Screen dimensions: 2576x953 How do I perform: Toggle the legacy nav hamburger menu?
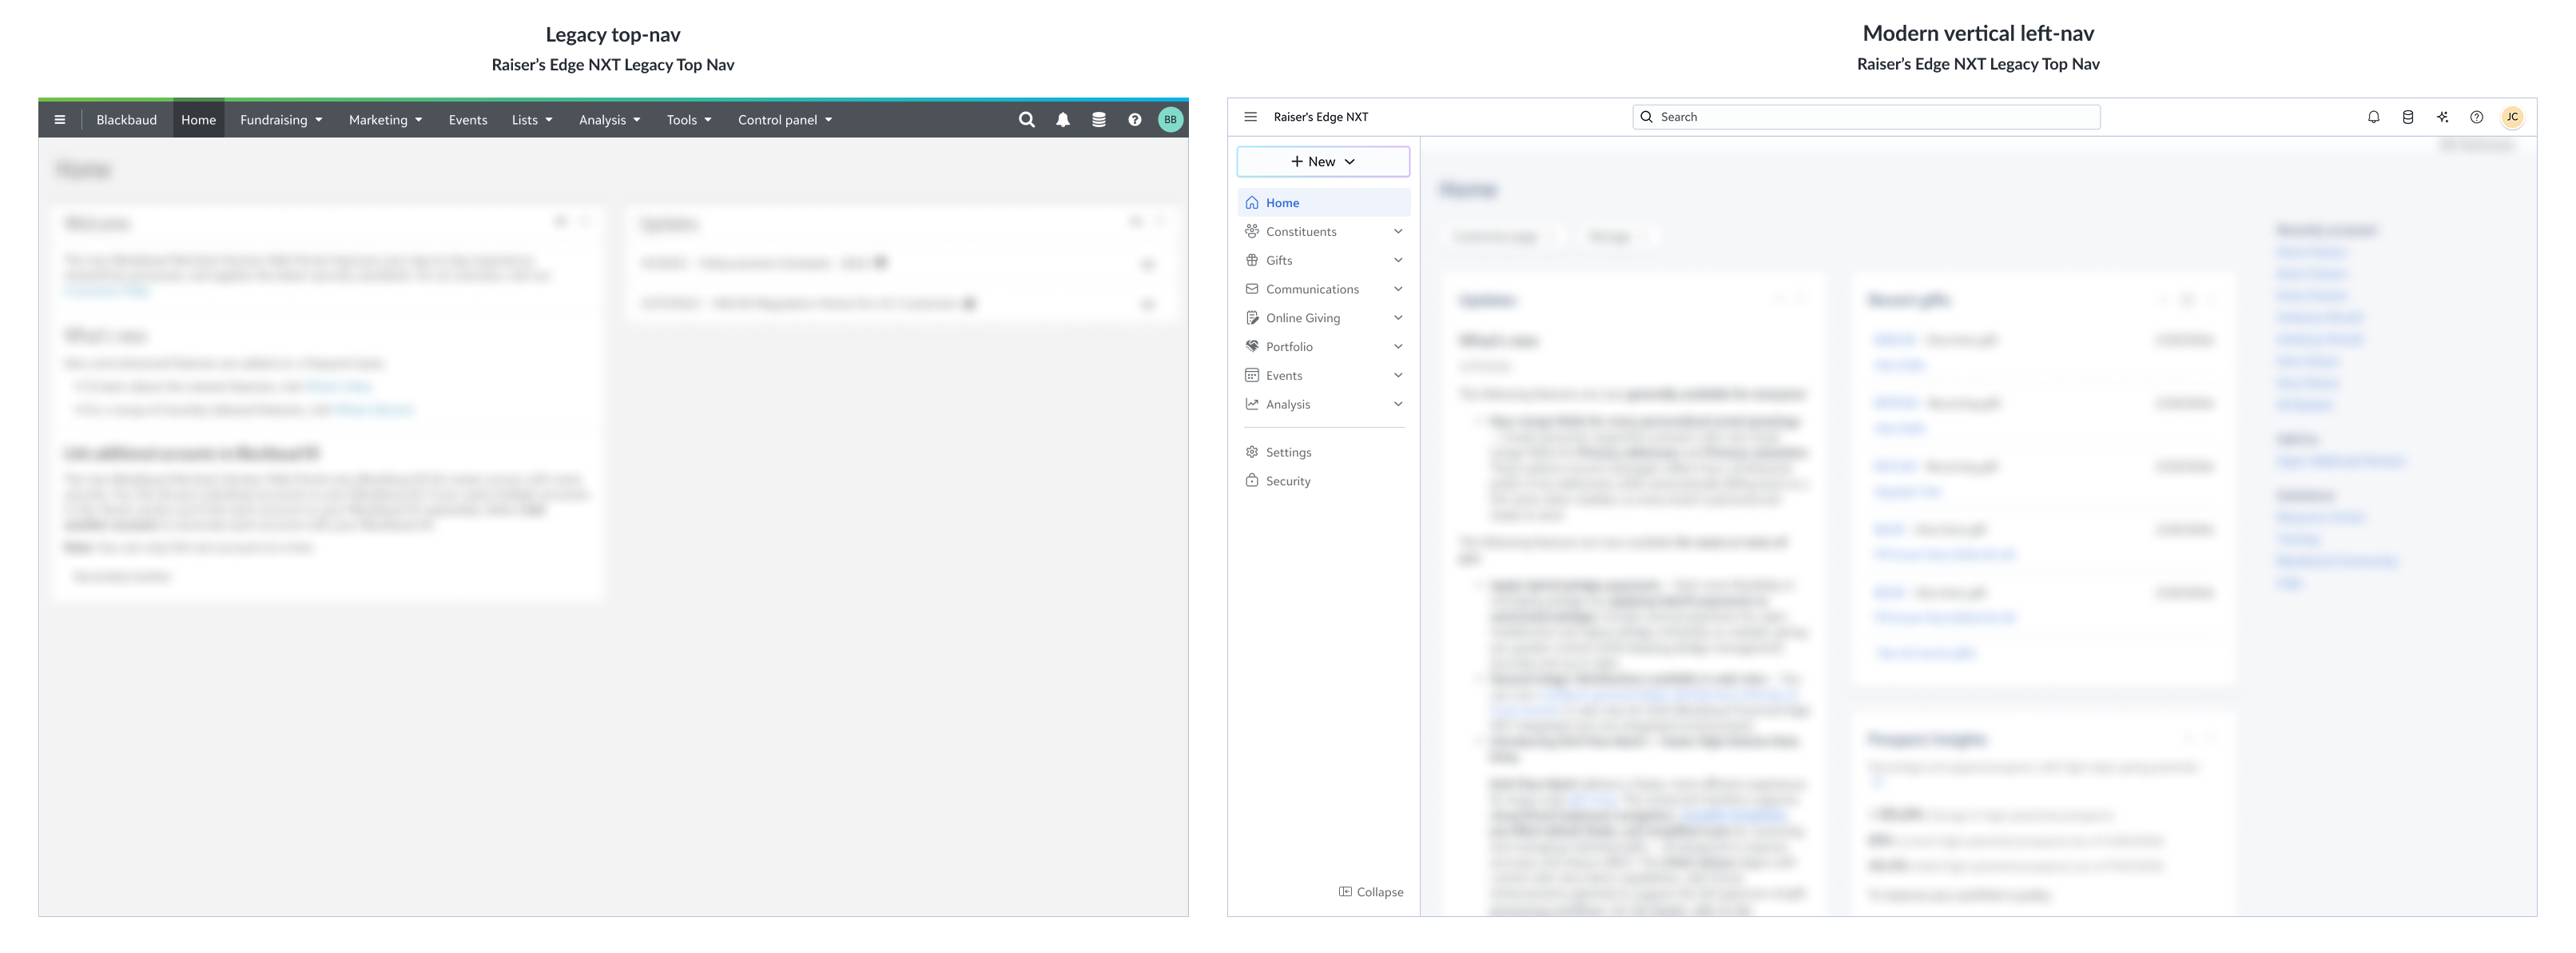[x=60, y=119]
